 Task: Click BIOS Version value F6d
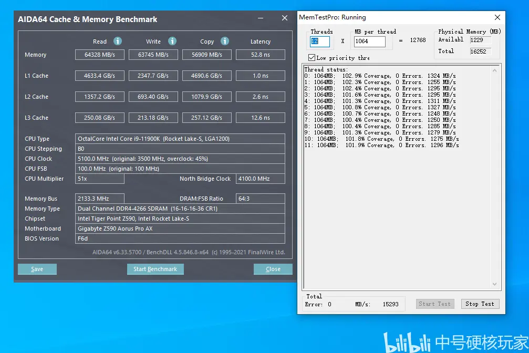[x=180, y=238]
